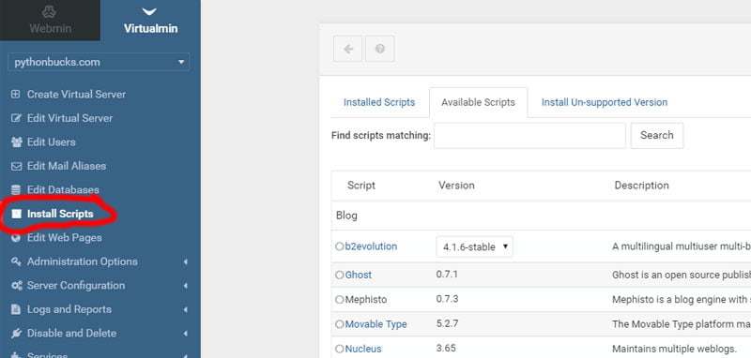Click the Disable and Delete plug icon
This screenshot has height=358, width=751.
16,333
